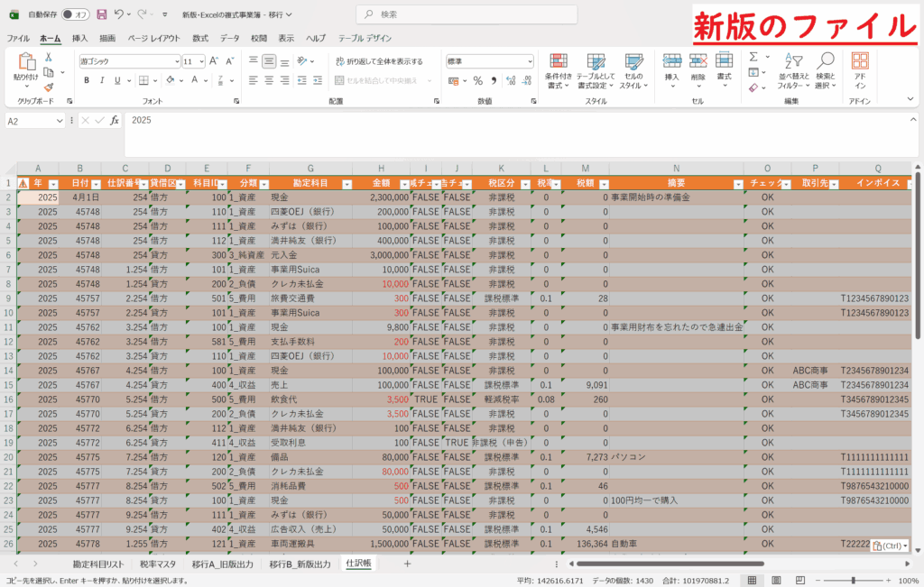
Task: Toggle wrap text (折り返して全体を表示する)
Action: pos(377,61)
